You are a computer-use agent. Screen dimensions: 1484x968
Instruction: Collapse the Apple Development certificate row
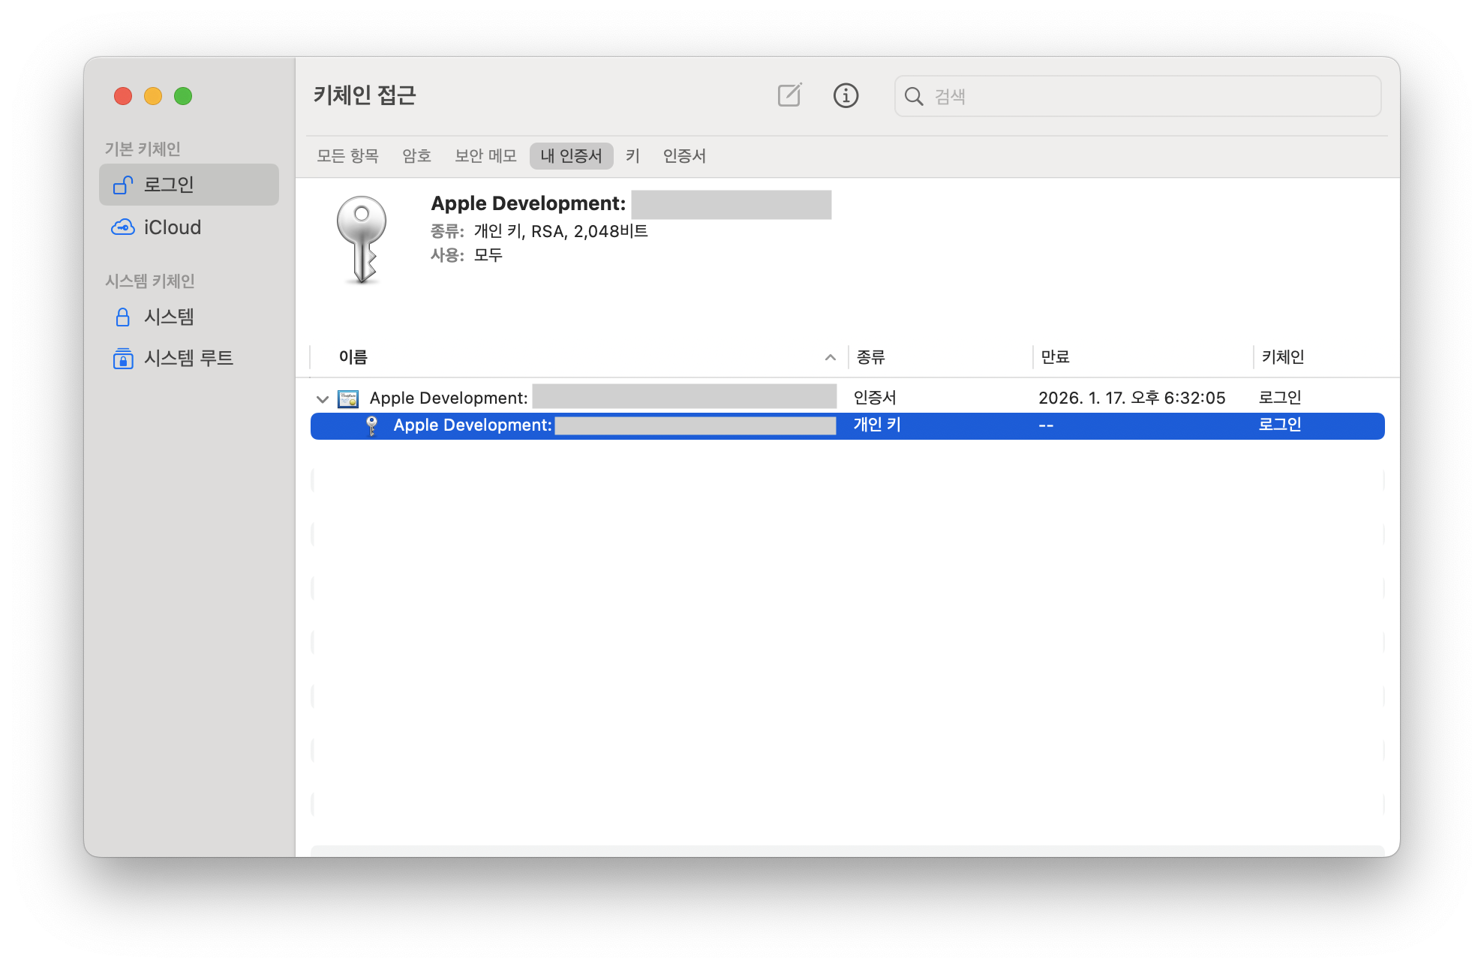coord(323,399)
